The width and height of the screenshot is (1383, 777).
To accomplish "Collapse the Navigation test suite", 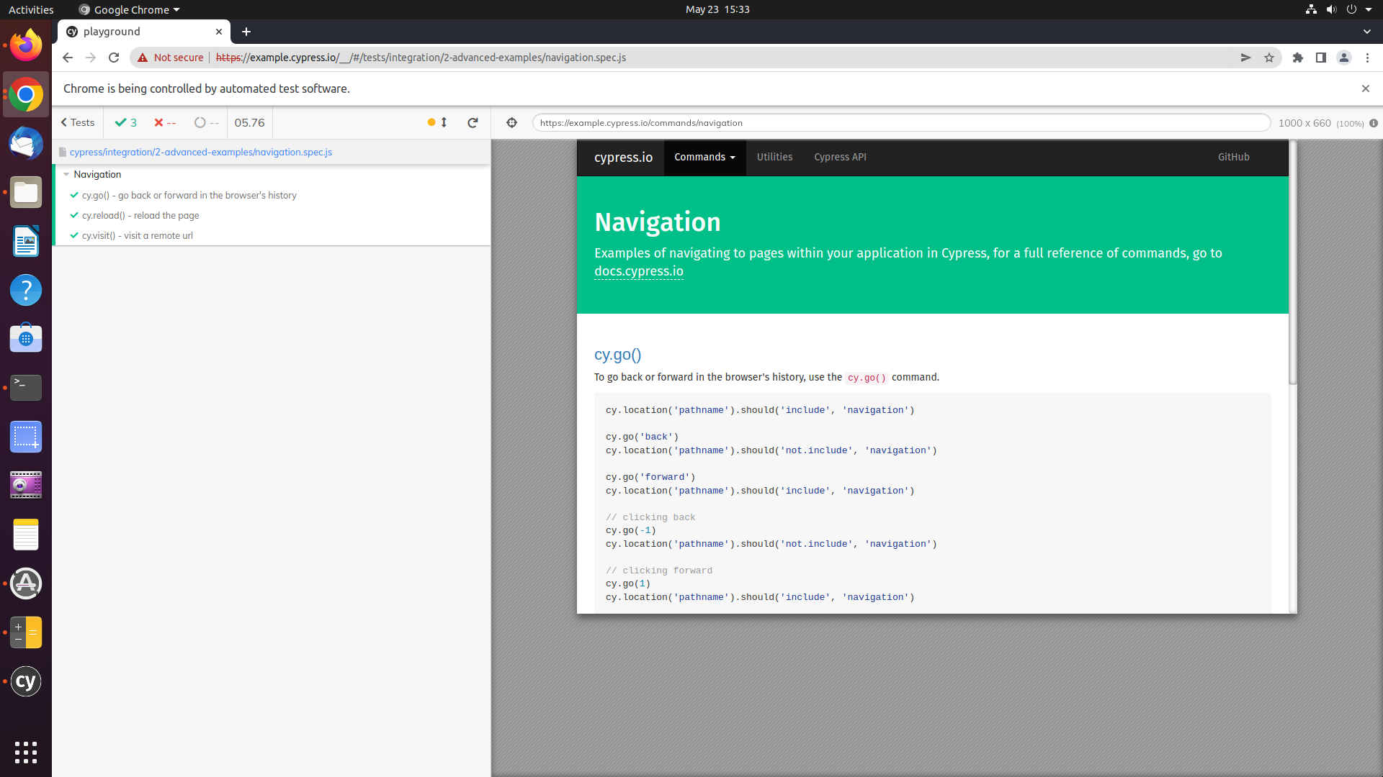I will 66,175.
